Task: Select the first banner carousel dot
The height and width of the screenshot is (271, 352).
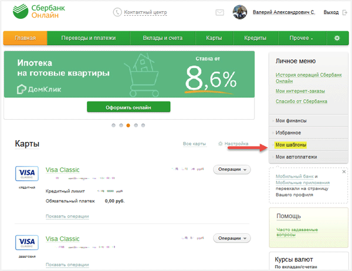Action: click(x=113, y=126)
